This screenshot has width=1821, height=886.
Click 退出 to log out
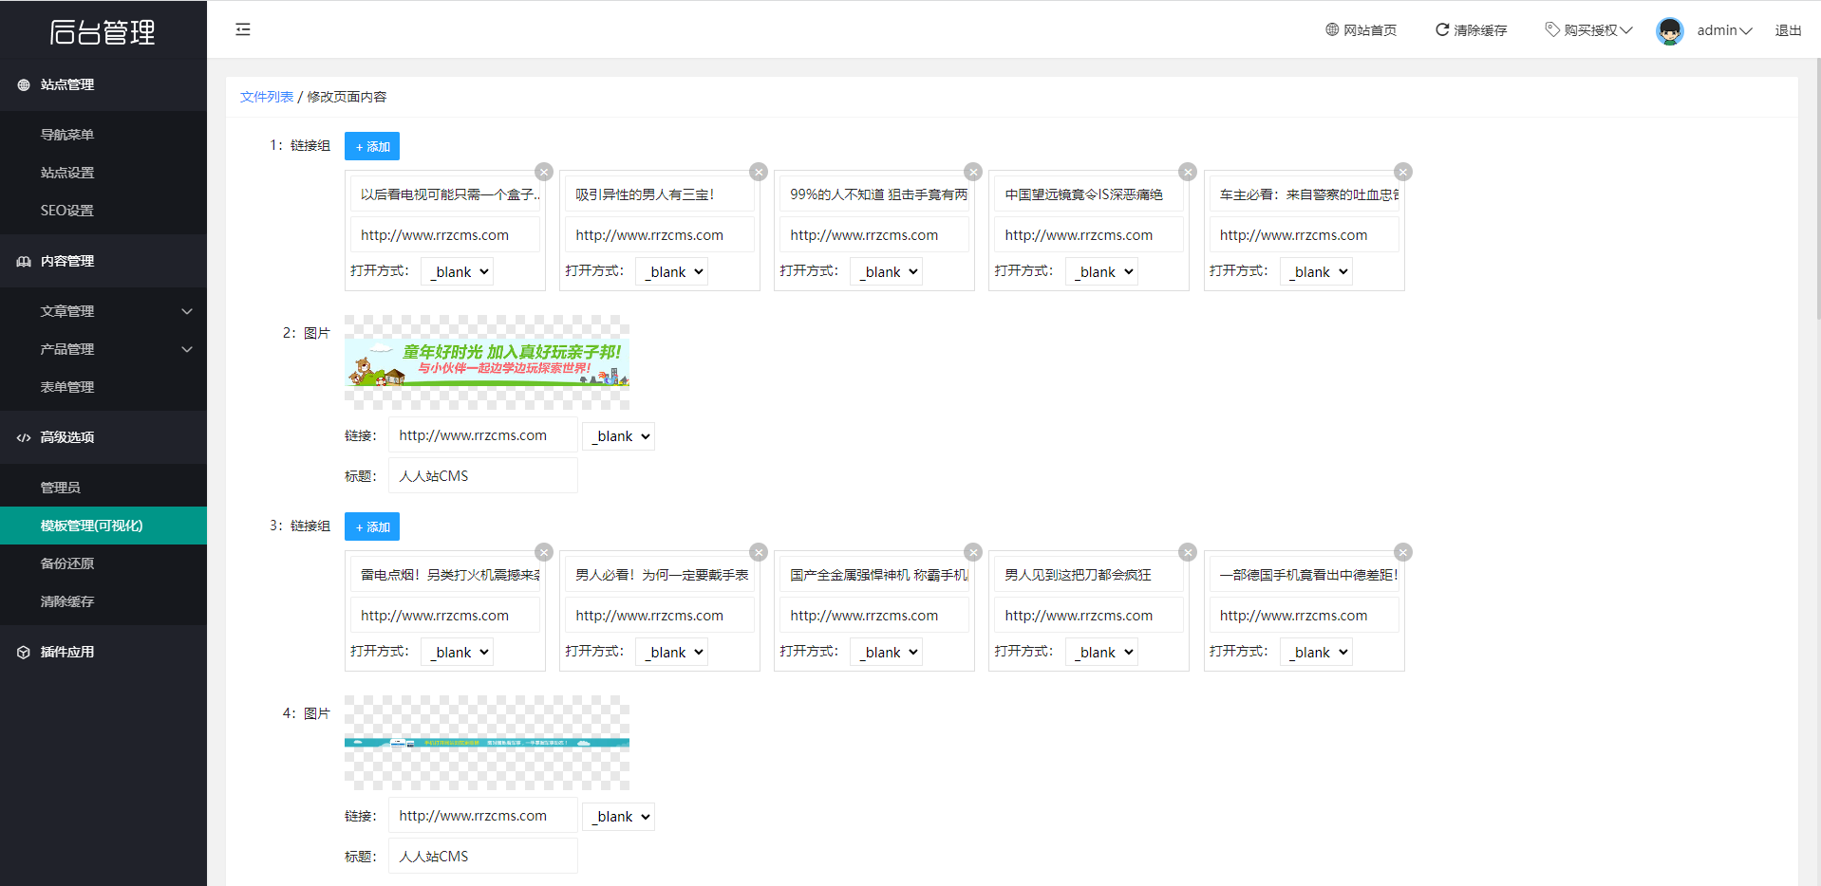pyautogui.click(x=1788, y=30)
